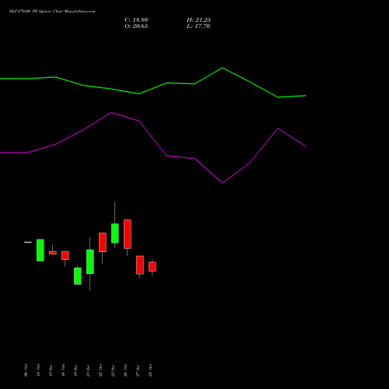The image size is (389, 389).
Task: Select the green candlestick for 23 Oct
Action: (x=115, y=233)
